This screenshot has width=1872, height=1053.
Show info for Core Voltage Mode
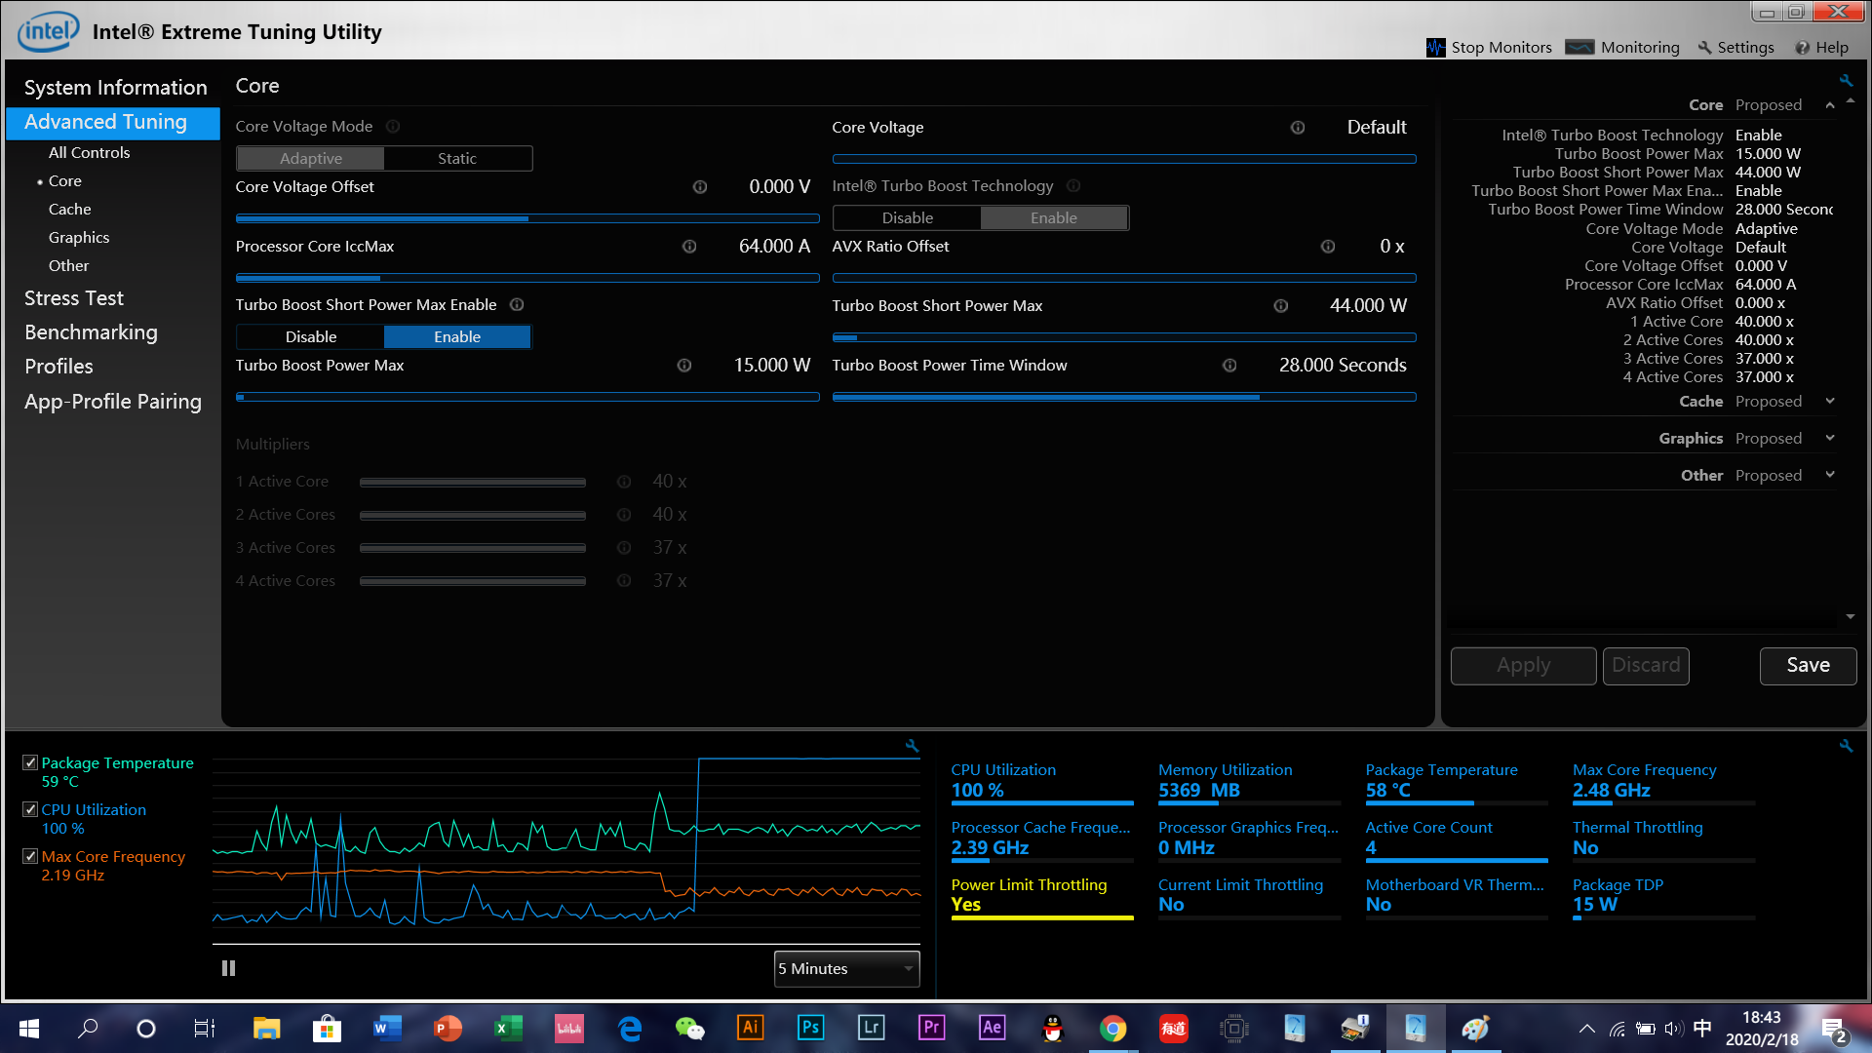tap(393, 127)
